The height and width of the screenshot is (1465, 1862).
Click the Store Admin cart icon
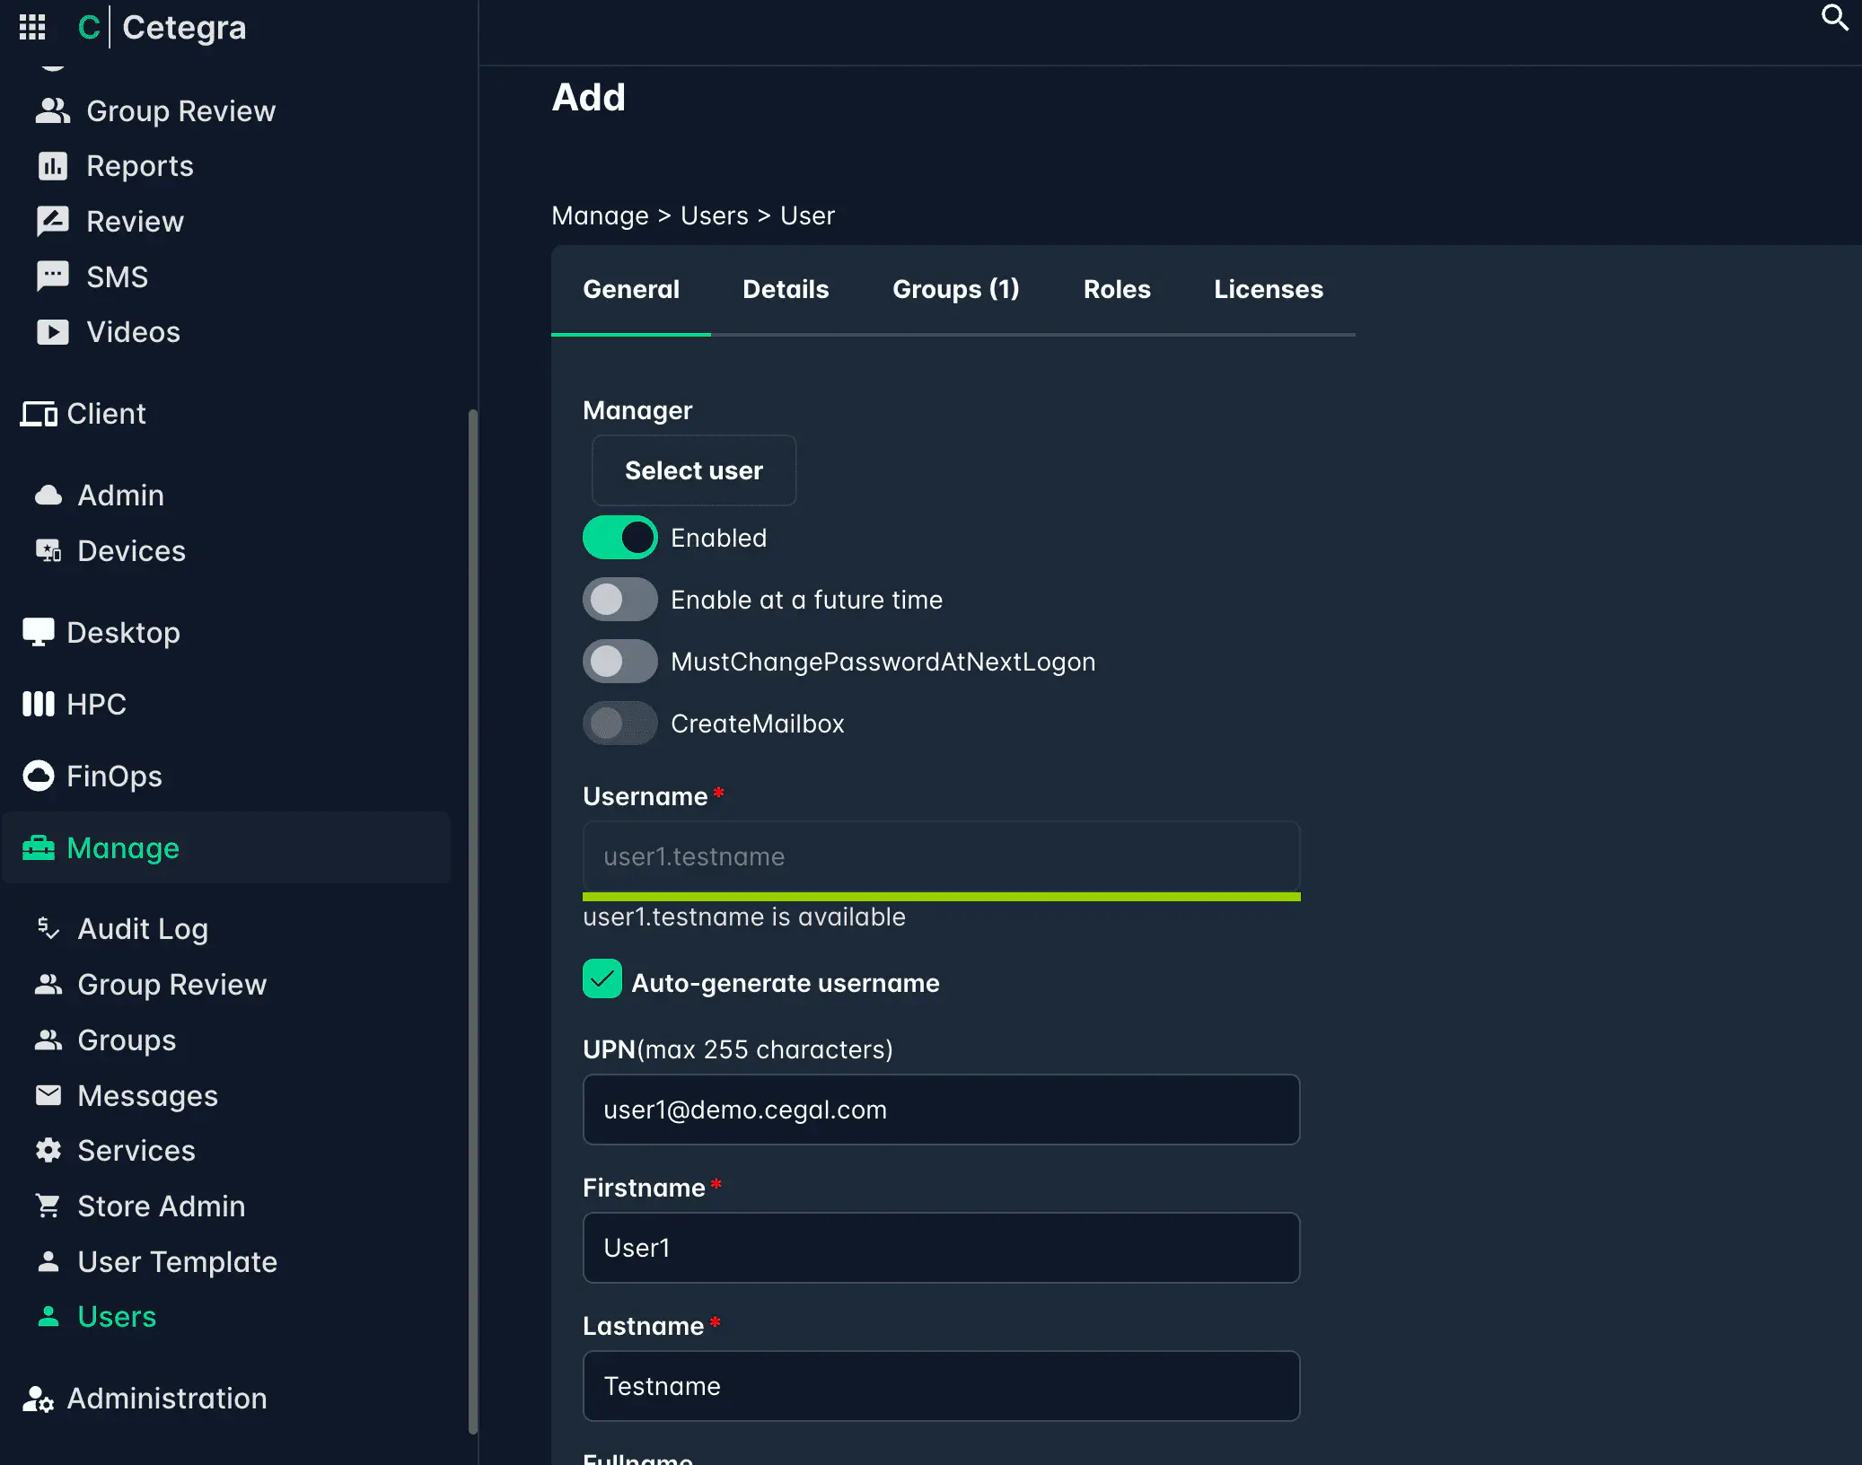[48, 1206]
